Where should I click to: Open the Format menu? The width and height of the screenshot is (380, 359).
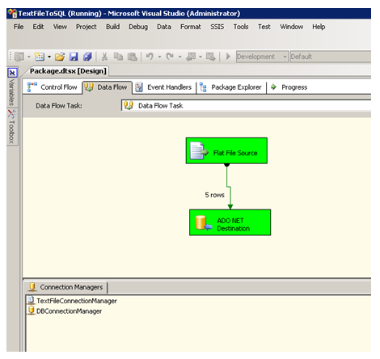(x=191, y=27)
